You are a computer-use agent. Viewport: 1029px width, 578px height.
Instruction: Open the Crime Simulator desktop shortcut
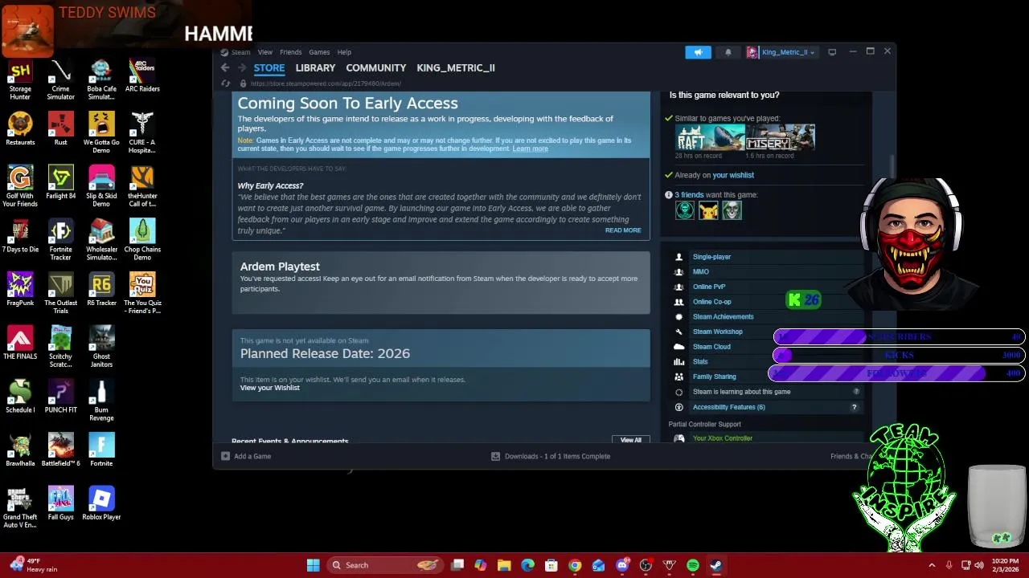tap(60, 80)
